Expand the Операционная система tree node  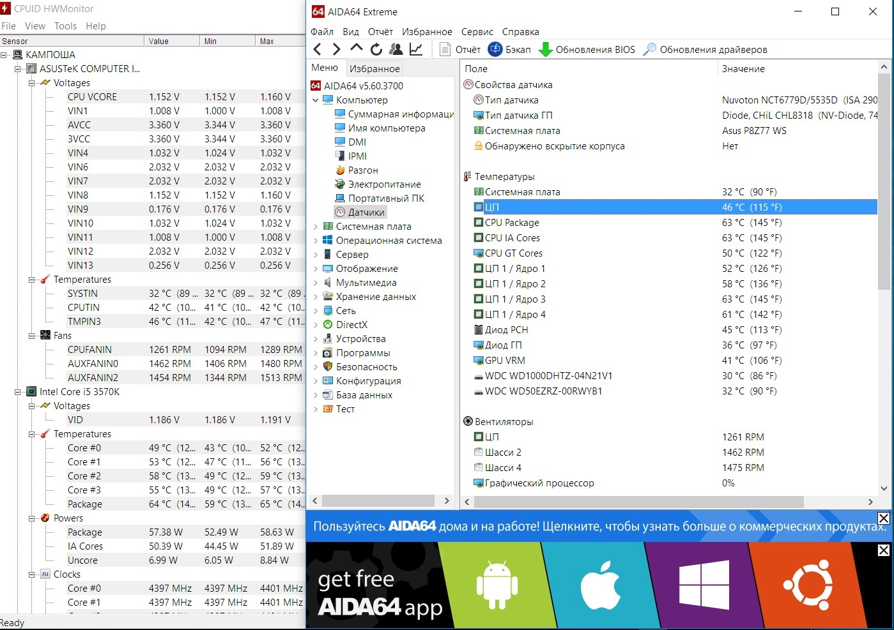315,241
